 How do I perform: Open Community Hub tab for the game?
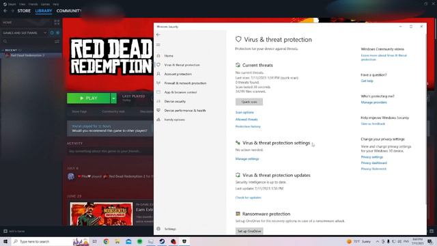coord(113,111)
